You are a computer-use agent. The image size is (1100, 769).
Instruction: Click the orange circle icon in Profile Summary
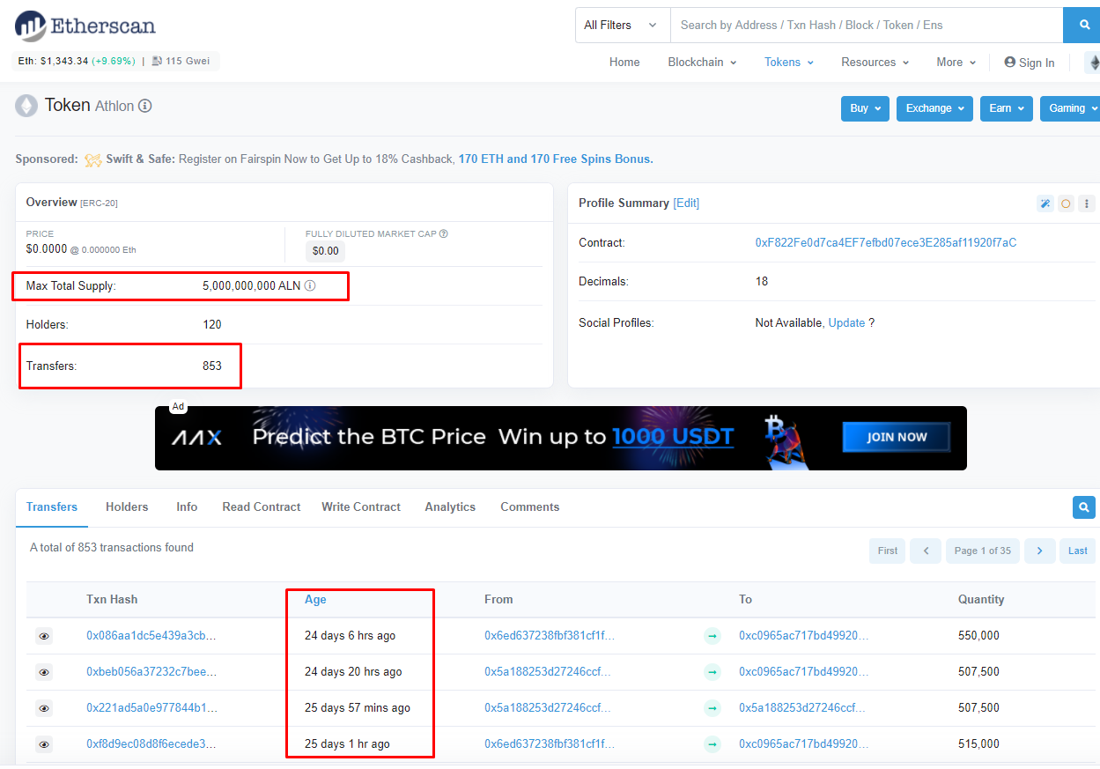tap(1066, 203)
